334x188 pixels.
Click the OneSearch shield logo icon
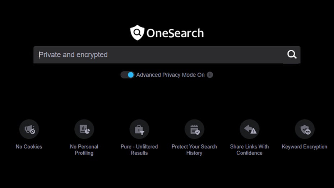click(137, 33)
